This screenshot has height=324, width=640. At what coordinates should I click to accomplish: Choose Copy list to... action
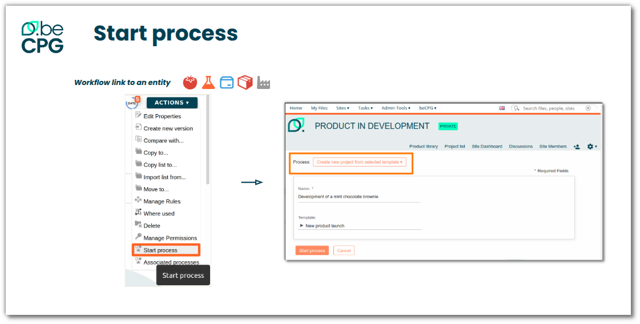[x=160, y=165]
